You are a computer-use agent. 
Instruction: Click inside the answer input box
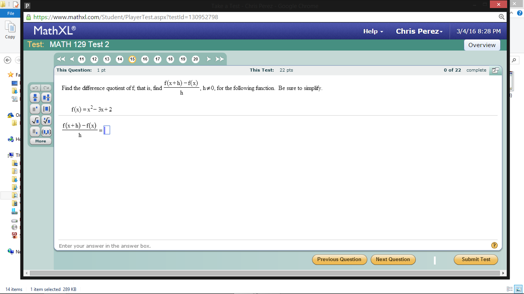[107, 130]
